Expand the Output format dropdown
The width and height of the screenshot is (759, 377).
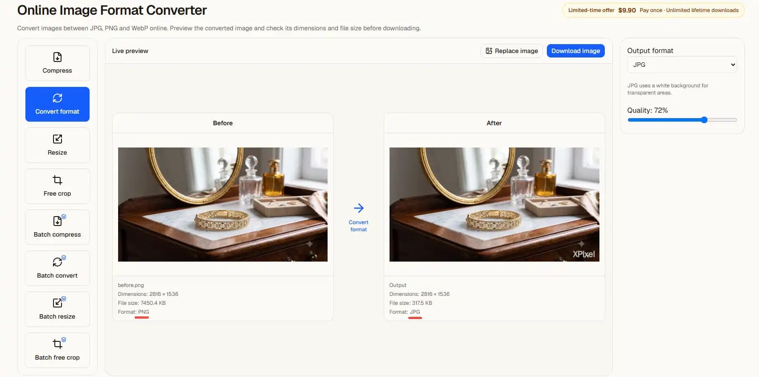point(682,65)
